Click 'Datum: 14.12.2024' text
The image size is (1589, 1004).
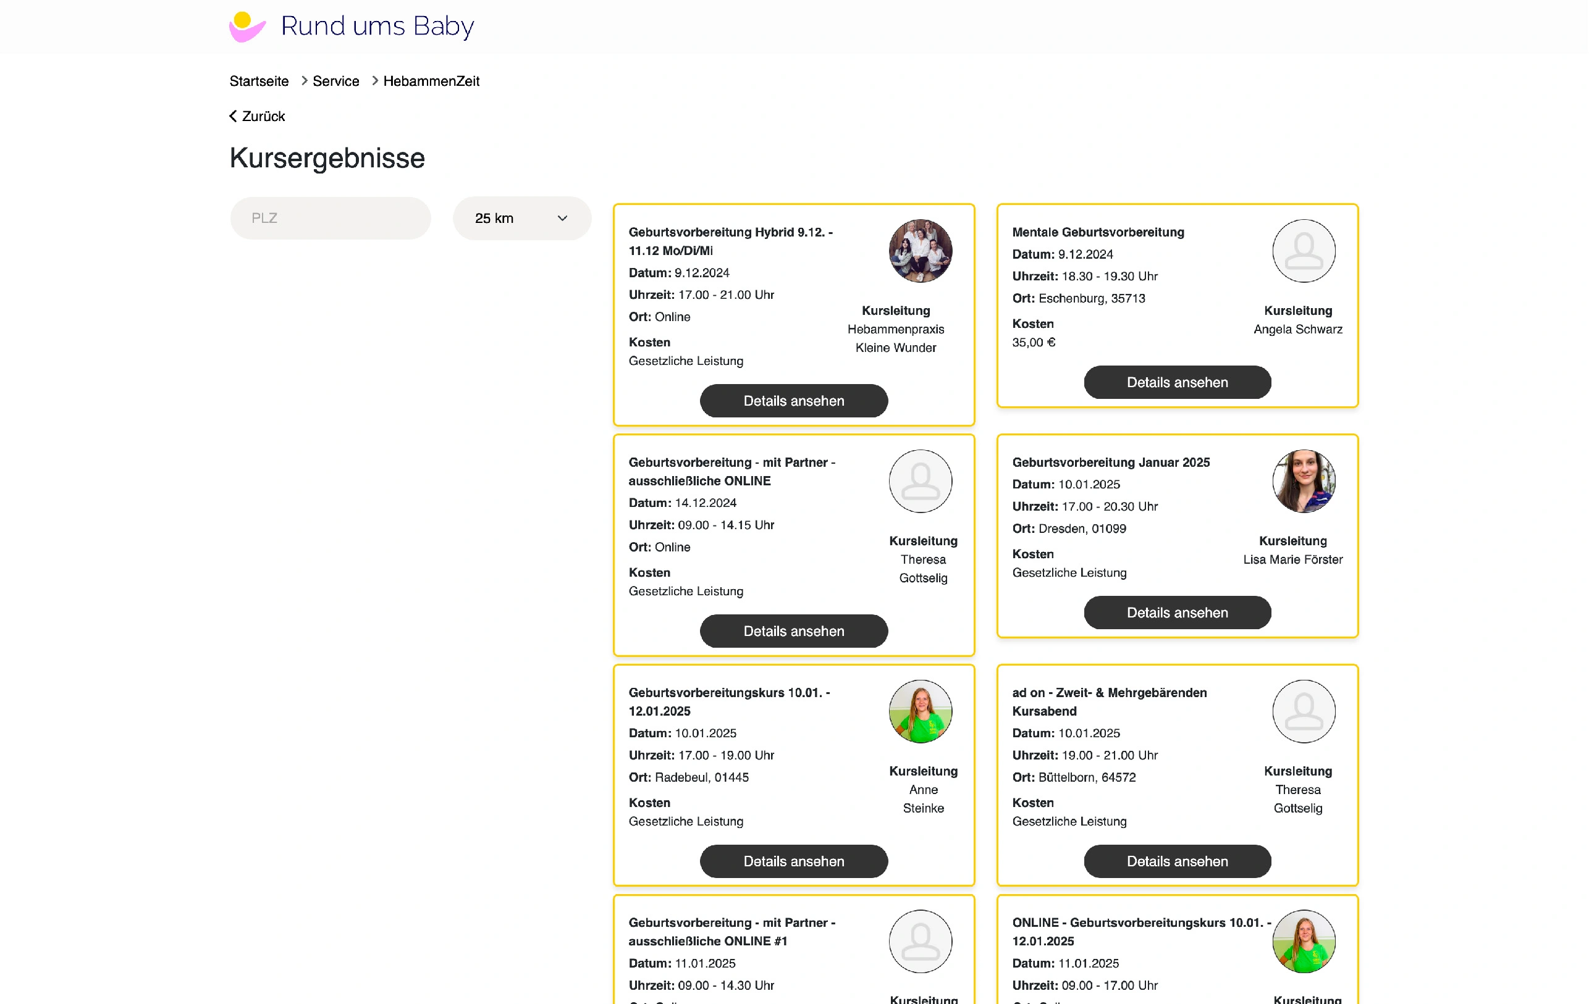coord(682,503)
